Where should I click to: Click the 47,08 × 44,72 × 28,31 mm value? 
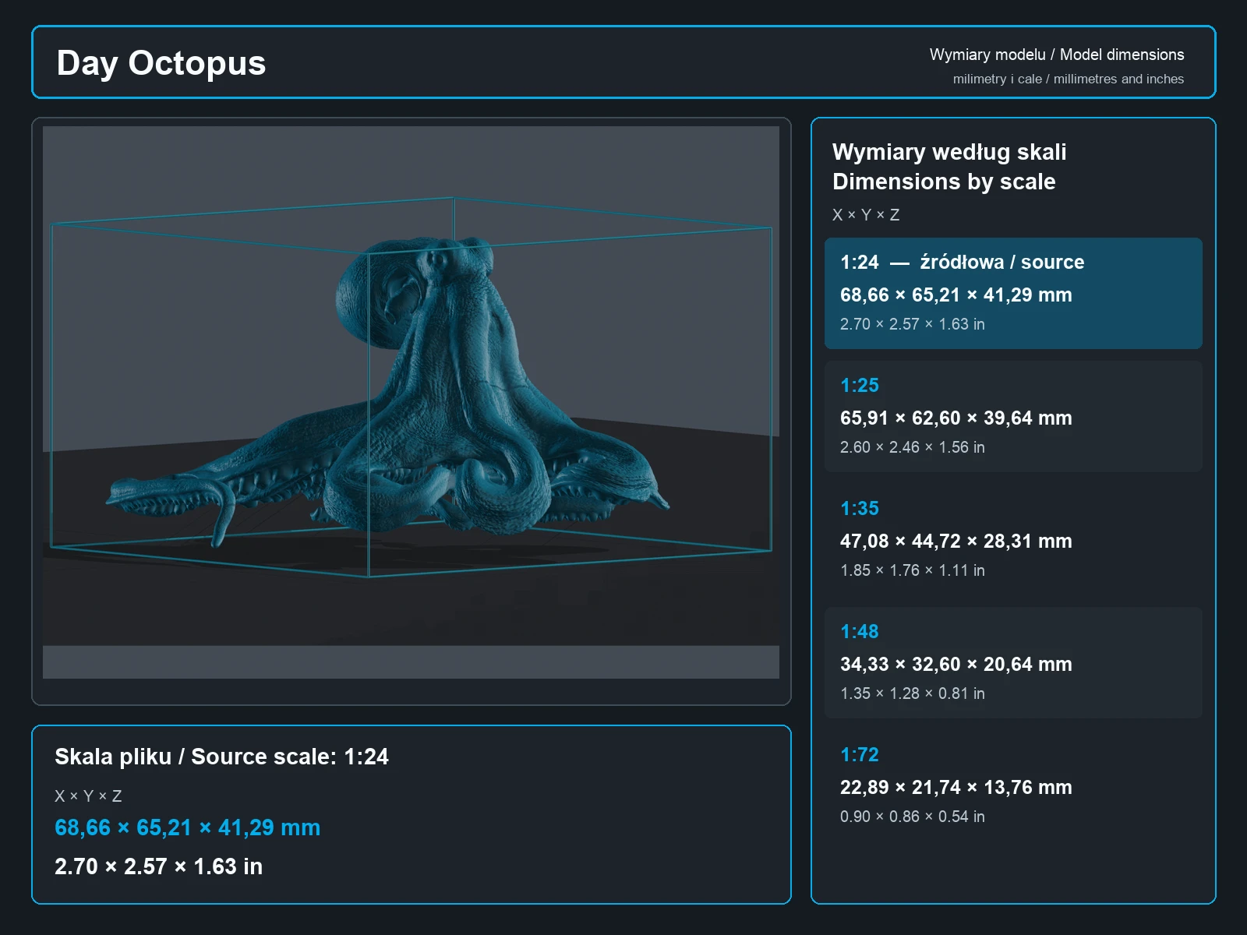click(956, 542)
